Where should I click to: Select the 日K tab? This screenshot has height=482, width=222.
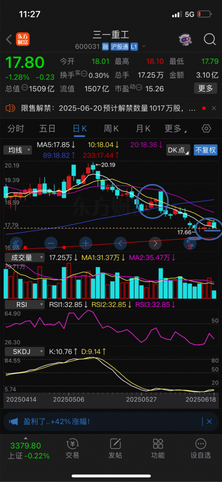[79, 129]
